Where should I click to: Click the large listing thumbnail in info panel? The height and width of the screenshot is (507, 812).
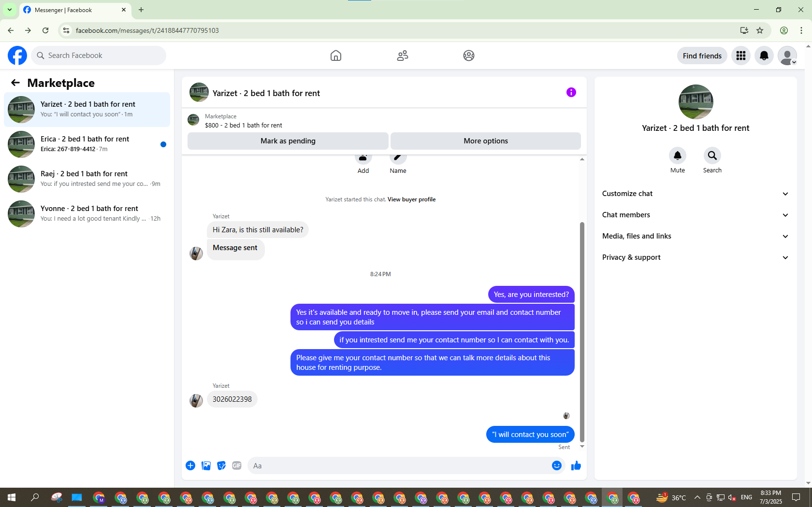[696, 102]
